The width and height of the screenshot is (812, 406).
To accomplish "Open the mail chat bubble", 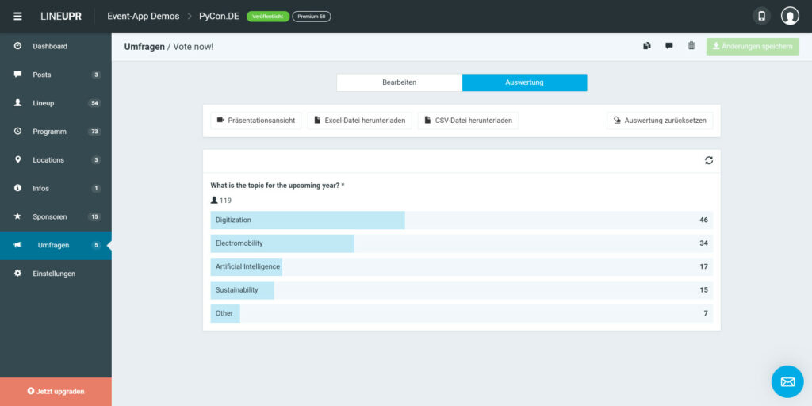I will (x=787, y=381).
